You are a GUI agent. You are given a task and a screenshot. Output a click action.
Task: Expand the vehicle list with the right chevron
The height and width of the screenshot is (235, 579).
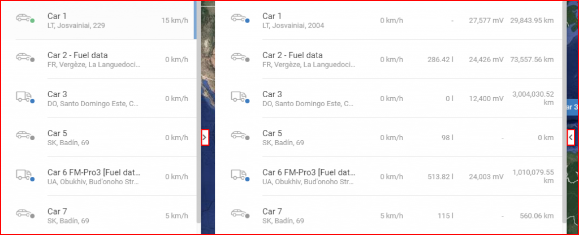point(205,138)
